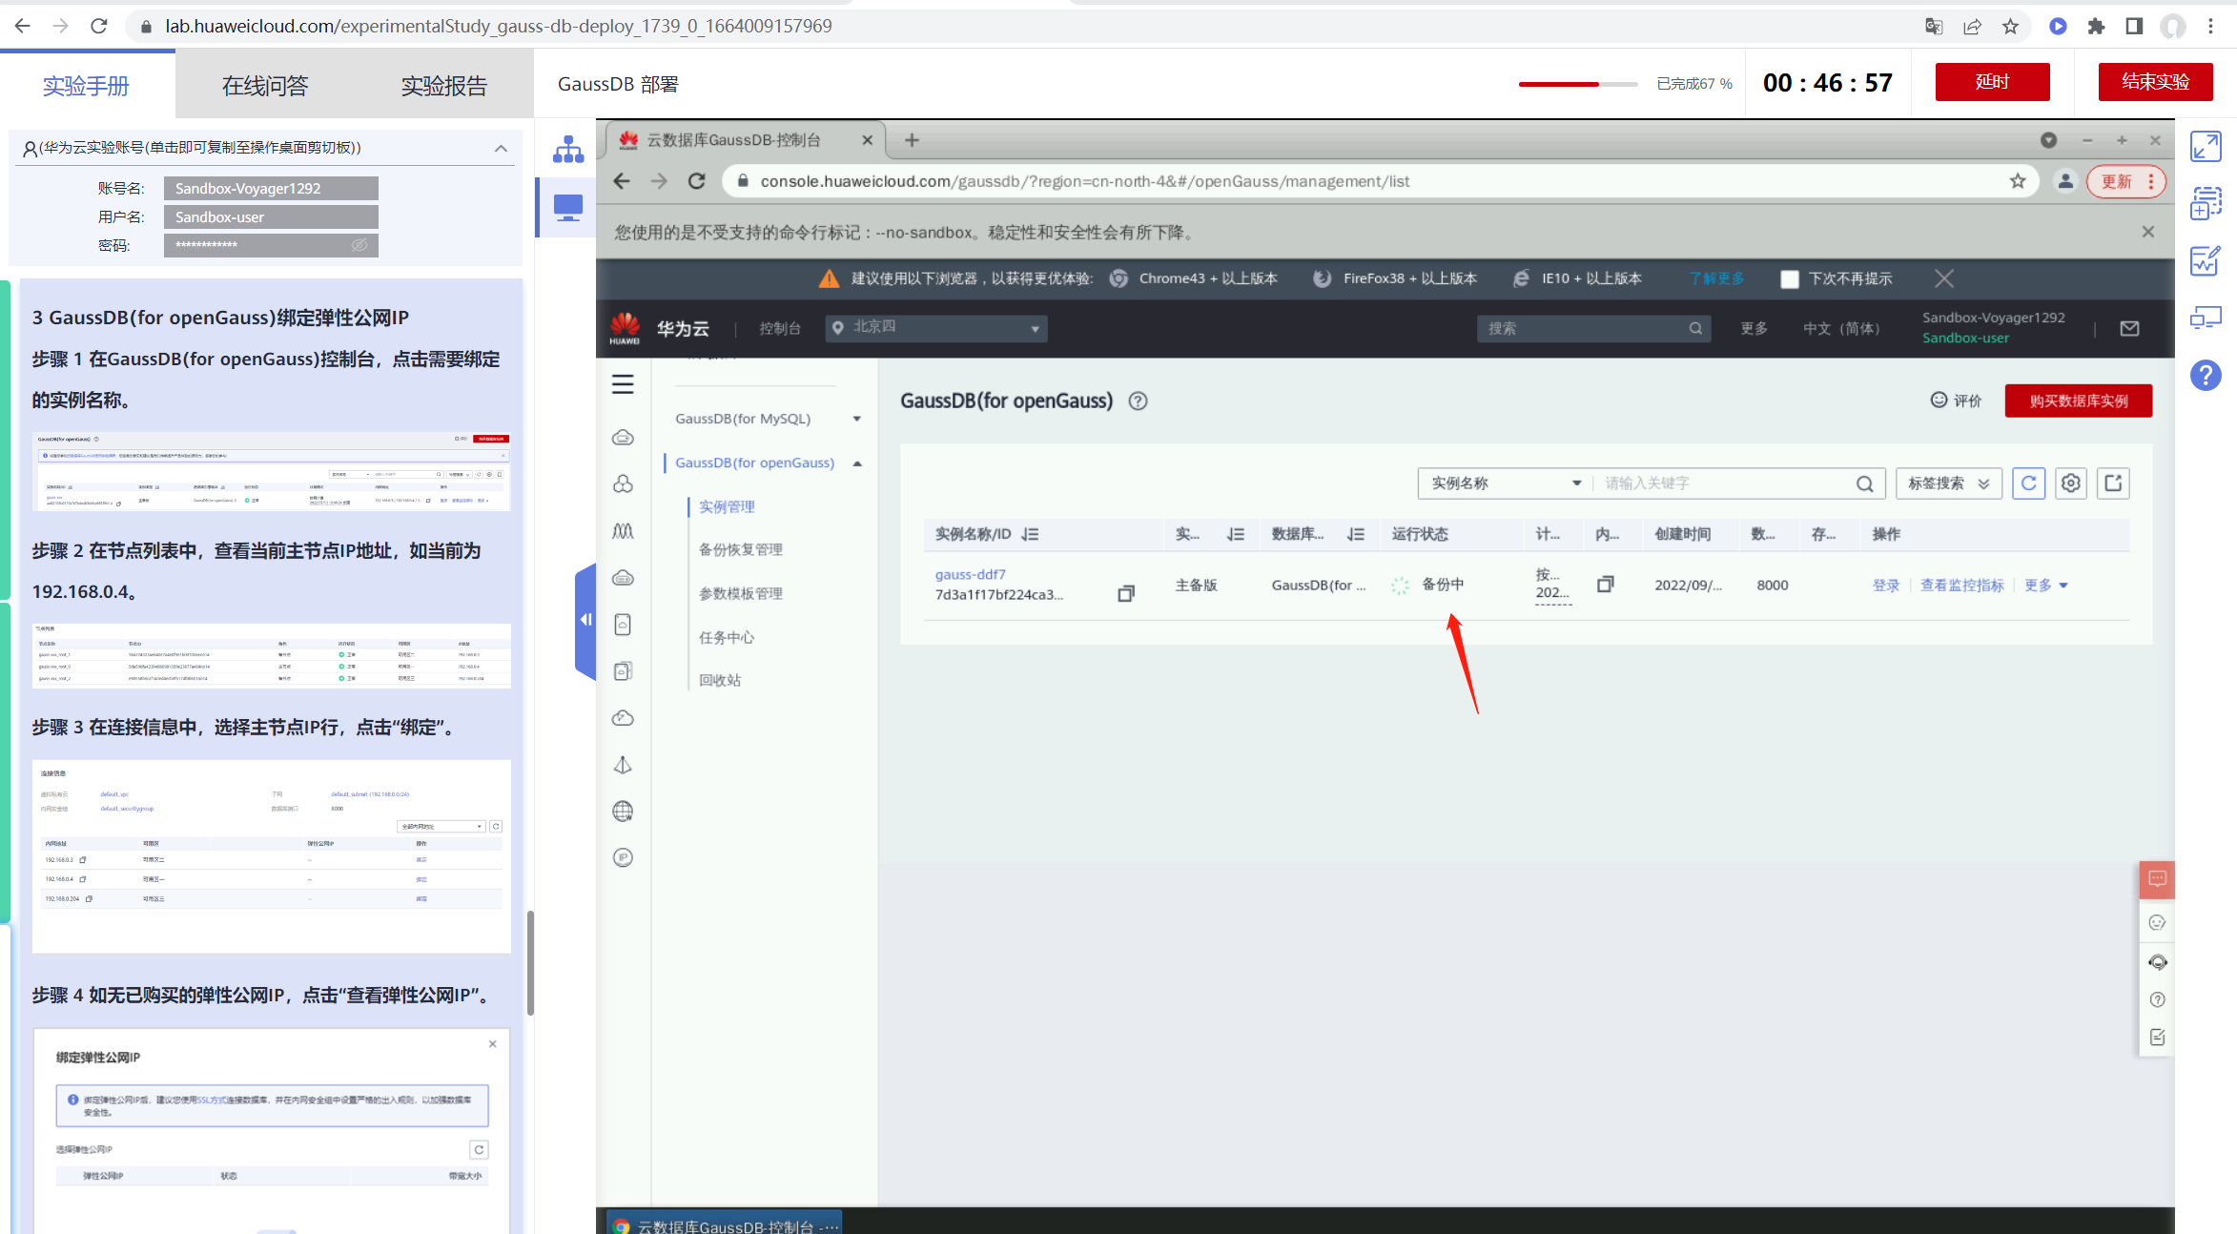Click the search magnifier in keyword field
Screen dimensions: 2237x1234
pyautogui.click(x=1864, y=484)
